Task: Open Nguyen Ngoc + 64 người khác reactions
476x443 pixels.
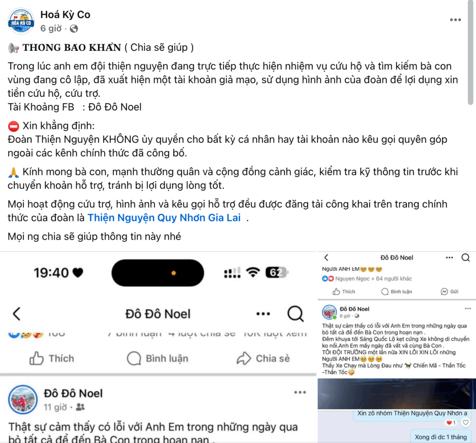Action: pos(367,279)
